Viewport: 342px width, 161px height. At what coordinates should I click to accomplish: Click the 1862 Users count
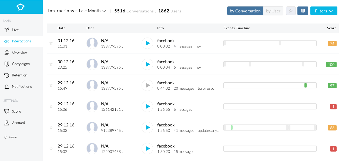click(x=170, y=11)
